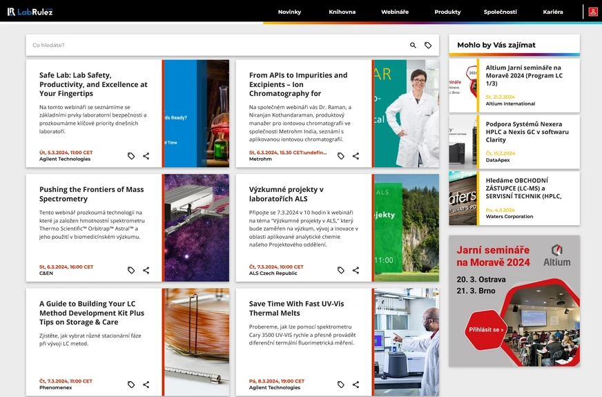
Task: Share the UV-Vis Thermal Melts card
Action: coord(356,385)
